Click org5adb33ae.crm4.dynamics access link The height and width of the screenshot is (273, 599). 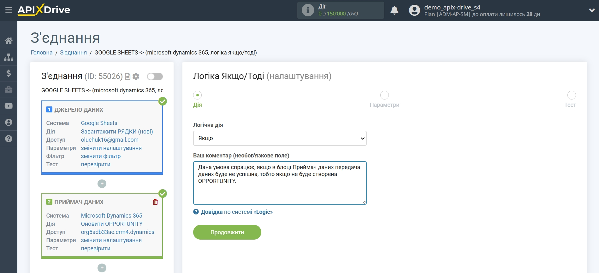pos(118,232)
